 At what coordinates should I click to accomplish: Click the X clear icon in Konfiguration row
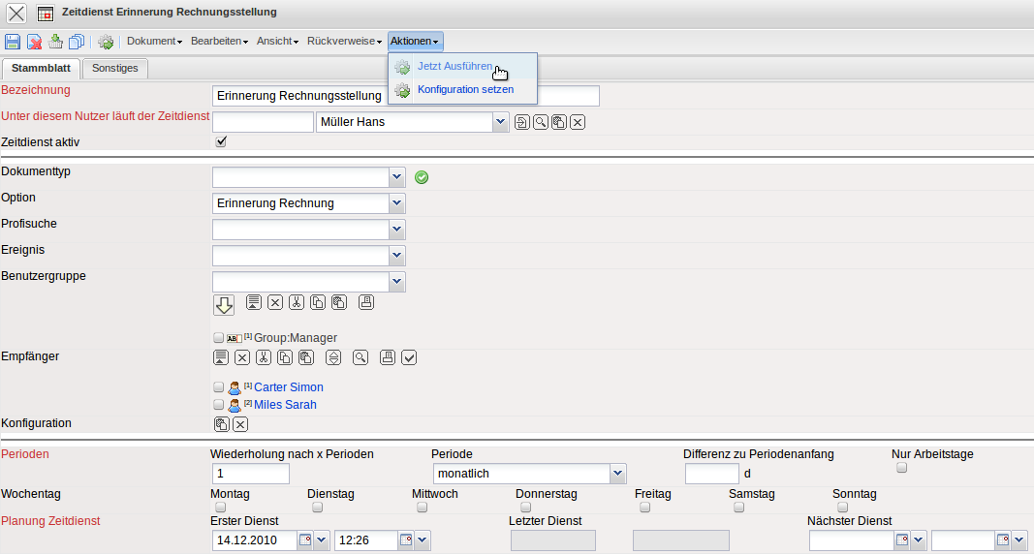point(240,424)
